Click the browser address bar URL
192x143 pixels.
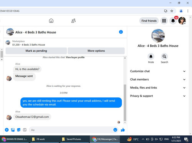coord(10,11)
